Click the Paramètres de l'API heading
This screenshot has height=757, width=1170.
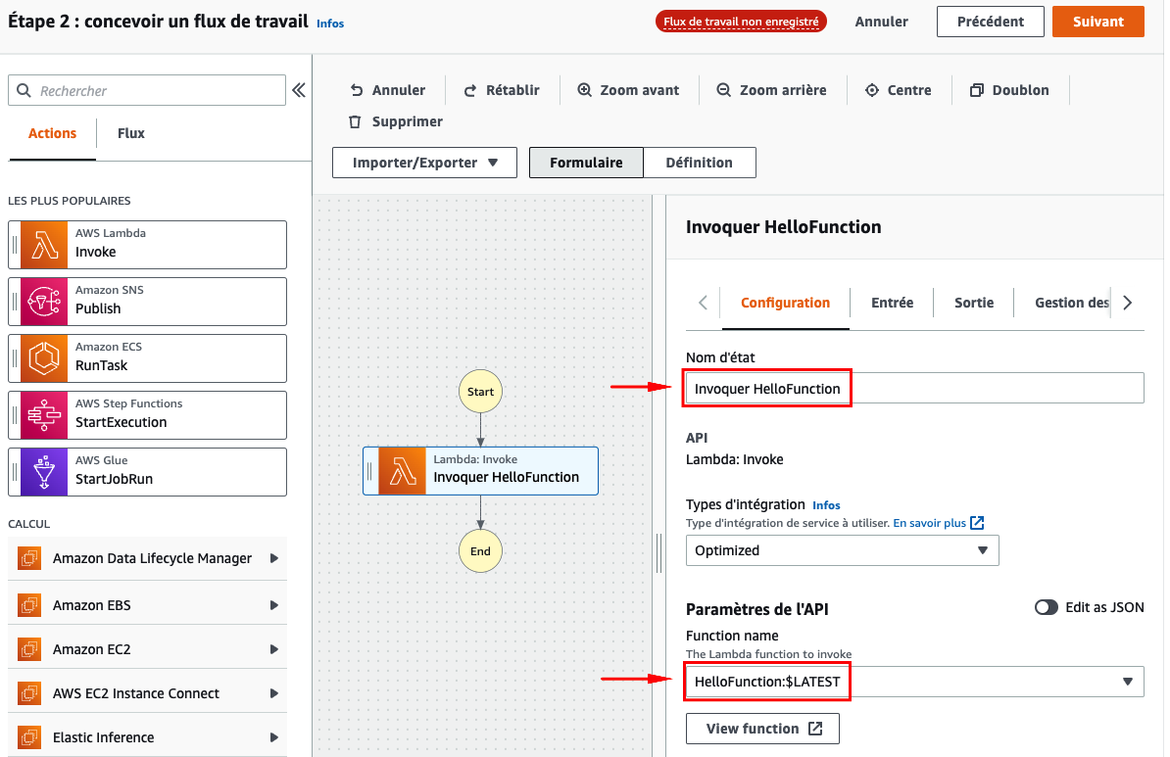tap(756, 609)
